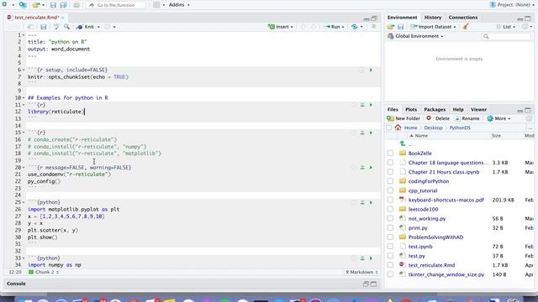Collapse the setup chunk fold at line 6

[24, 70]
